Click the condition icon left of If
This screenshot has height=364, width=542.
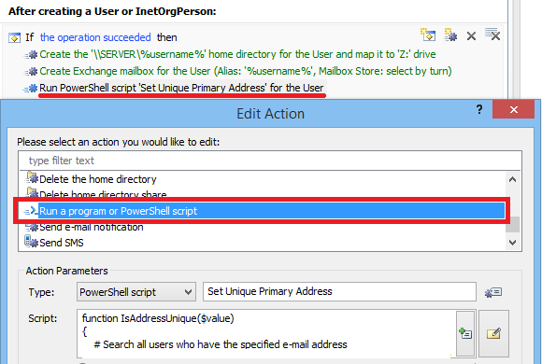coord(14,37)
